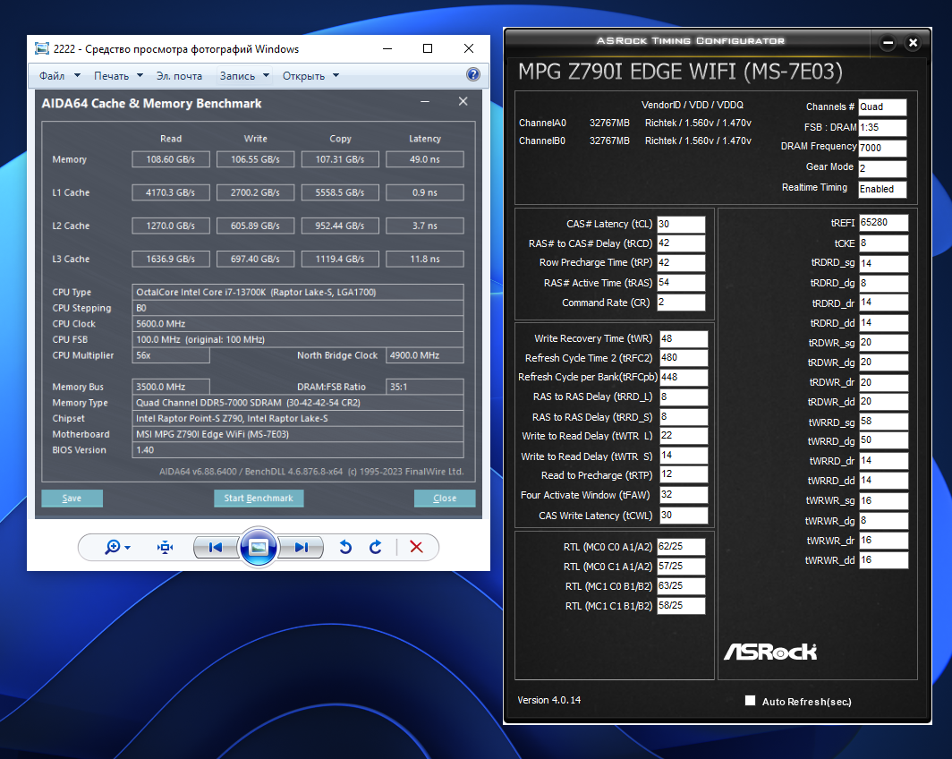Click the Gear Mode field
Viewport: 952px width, 759px height.
(882, 168)
